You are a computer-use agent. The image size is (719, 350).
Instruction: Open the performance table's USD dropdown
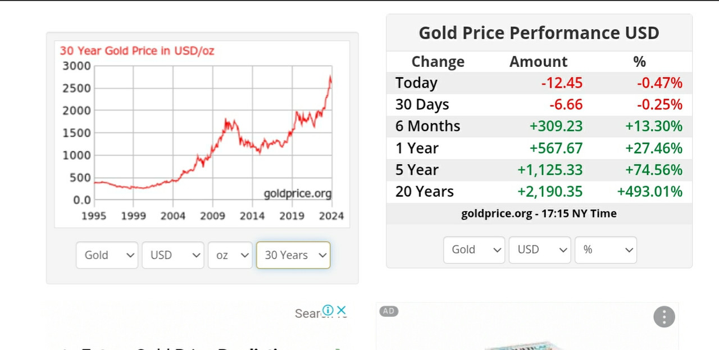(540, 249)
